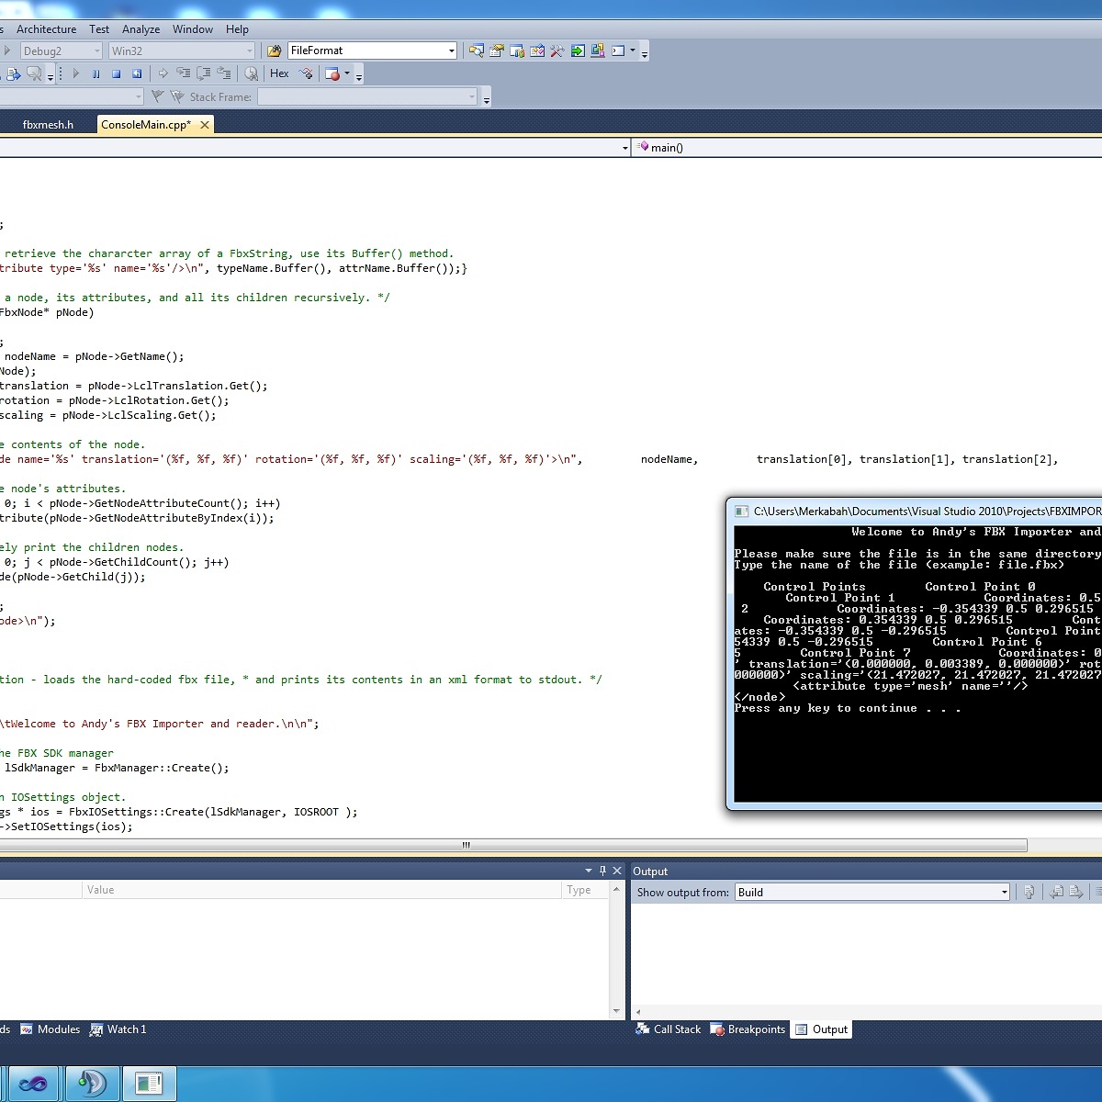Click the Step Over icon

[204, 73]
